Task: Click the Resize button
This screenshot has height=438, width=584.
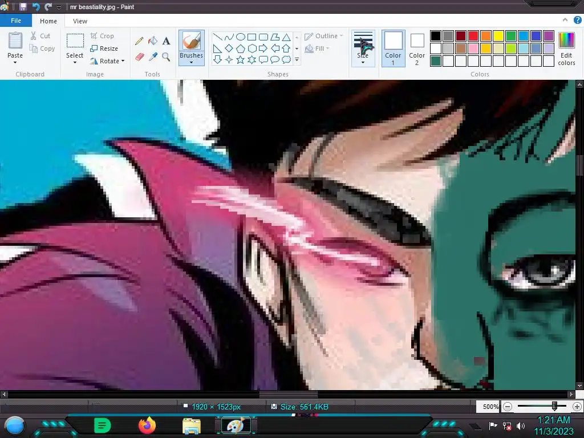Action: tap(104, 48)
